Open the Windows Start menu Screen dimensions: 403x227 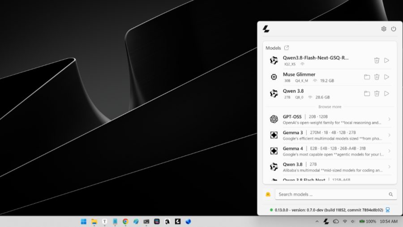pyautogui.click(x=84, y=222)
